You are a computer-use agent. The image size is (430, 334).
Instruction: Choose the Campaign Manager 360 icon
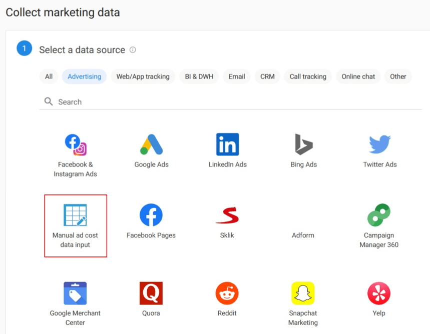(x=379, y=215)
